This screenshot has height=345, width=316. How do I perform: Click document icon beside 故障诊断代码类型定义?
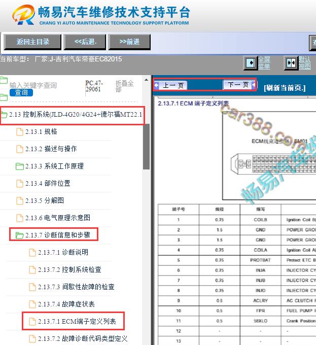click(32, 339)
